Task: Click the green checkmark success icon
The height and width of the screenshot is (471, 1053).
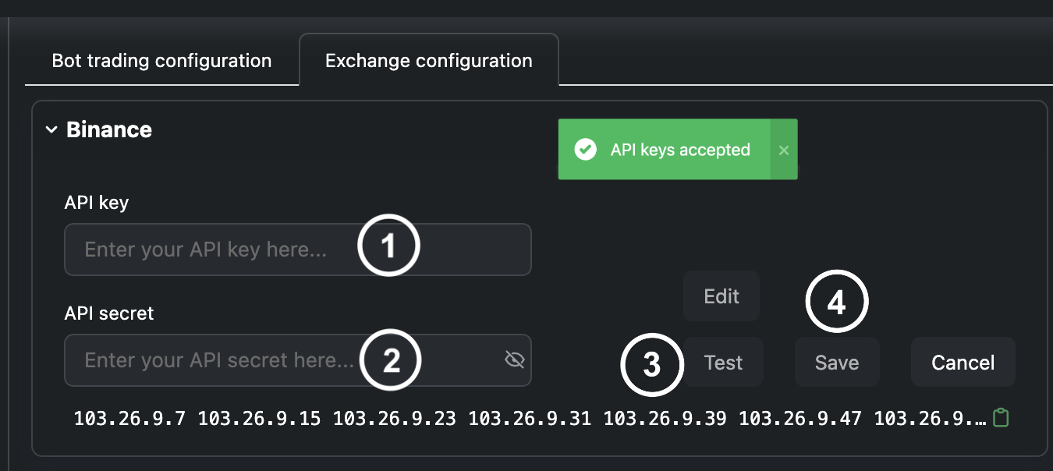Action: (585, 150)
